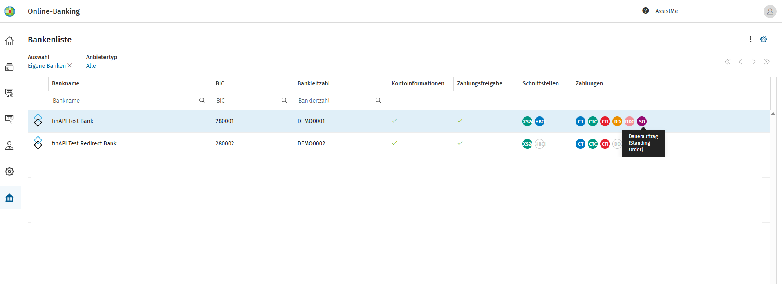Click the pink DDC badge
The height and width of the screenshot is (284, 782).
(x=630, y=121)
